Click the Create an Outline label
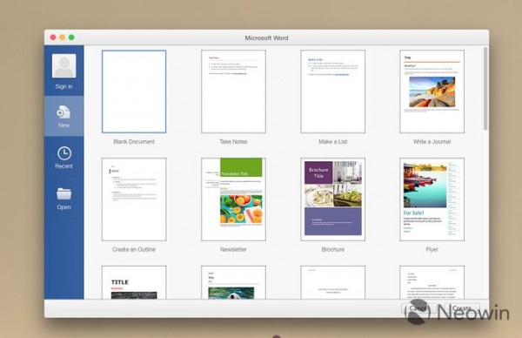This screenshot has width=522, height=338. point(134,249)
